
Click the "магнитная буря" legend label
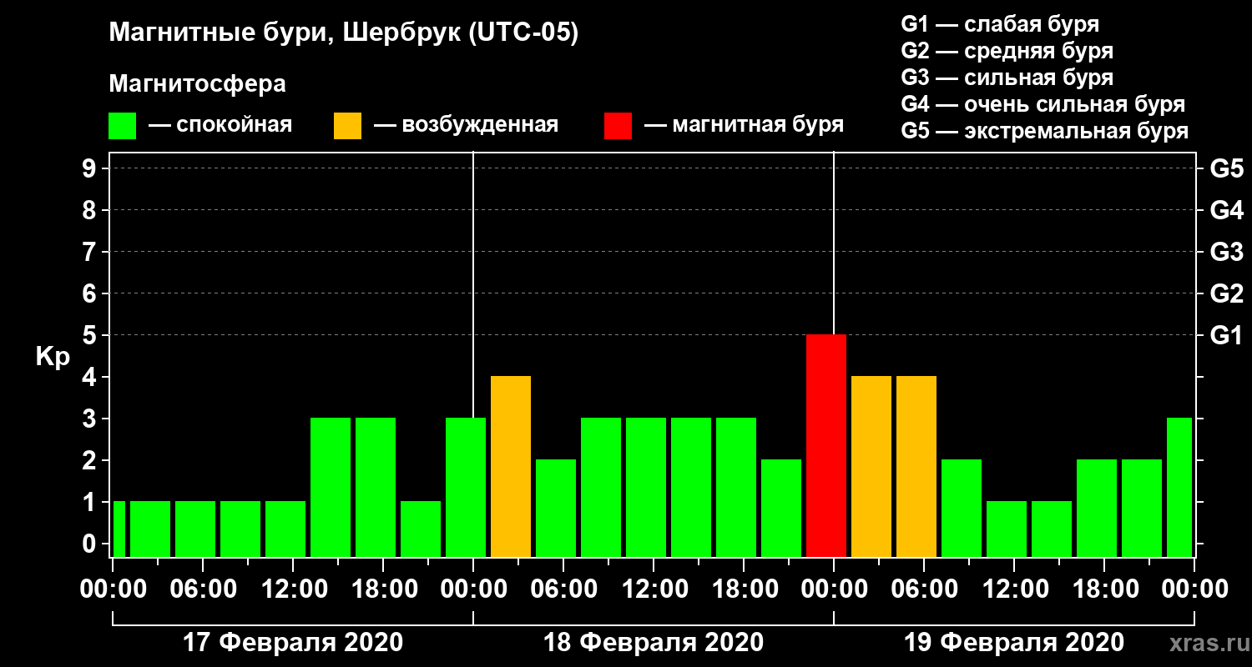[x=758, y=125]
